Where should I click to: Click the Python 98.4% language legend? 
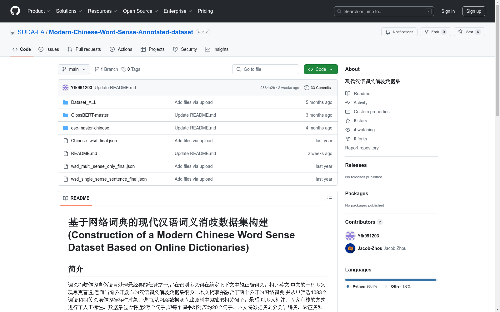tap(362, 286)
